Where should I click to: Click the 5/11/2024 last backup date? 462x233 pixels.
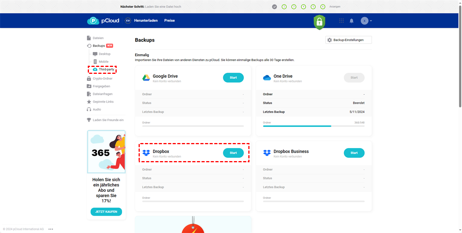pyautogui.click(x=357, y=112)
